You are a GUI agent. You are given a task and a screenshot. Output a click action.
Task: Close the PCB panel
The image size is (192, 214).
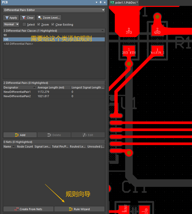105,2
